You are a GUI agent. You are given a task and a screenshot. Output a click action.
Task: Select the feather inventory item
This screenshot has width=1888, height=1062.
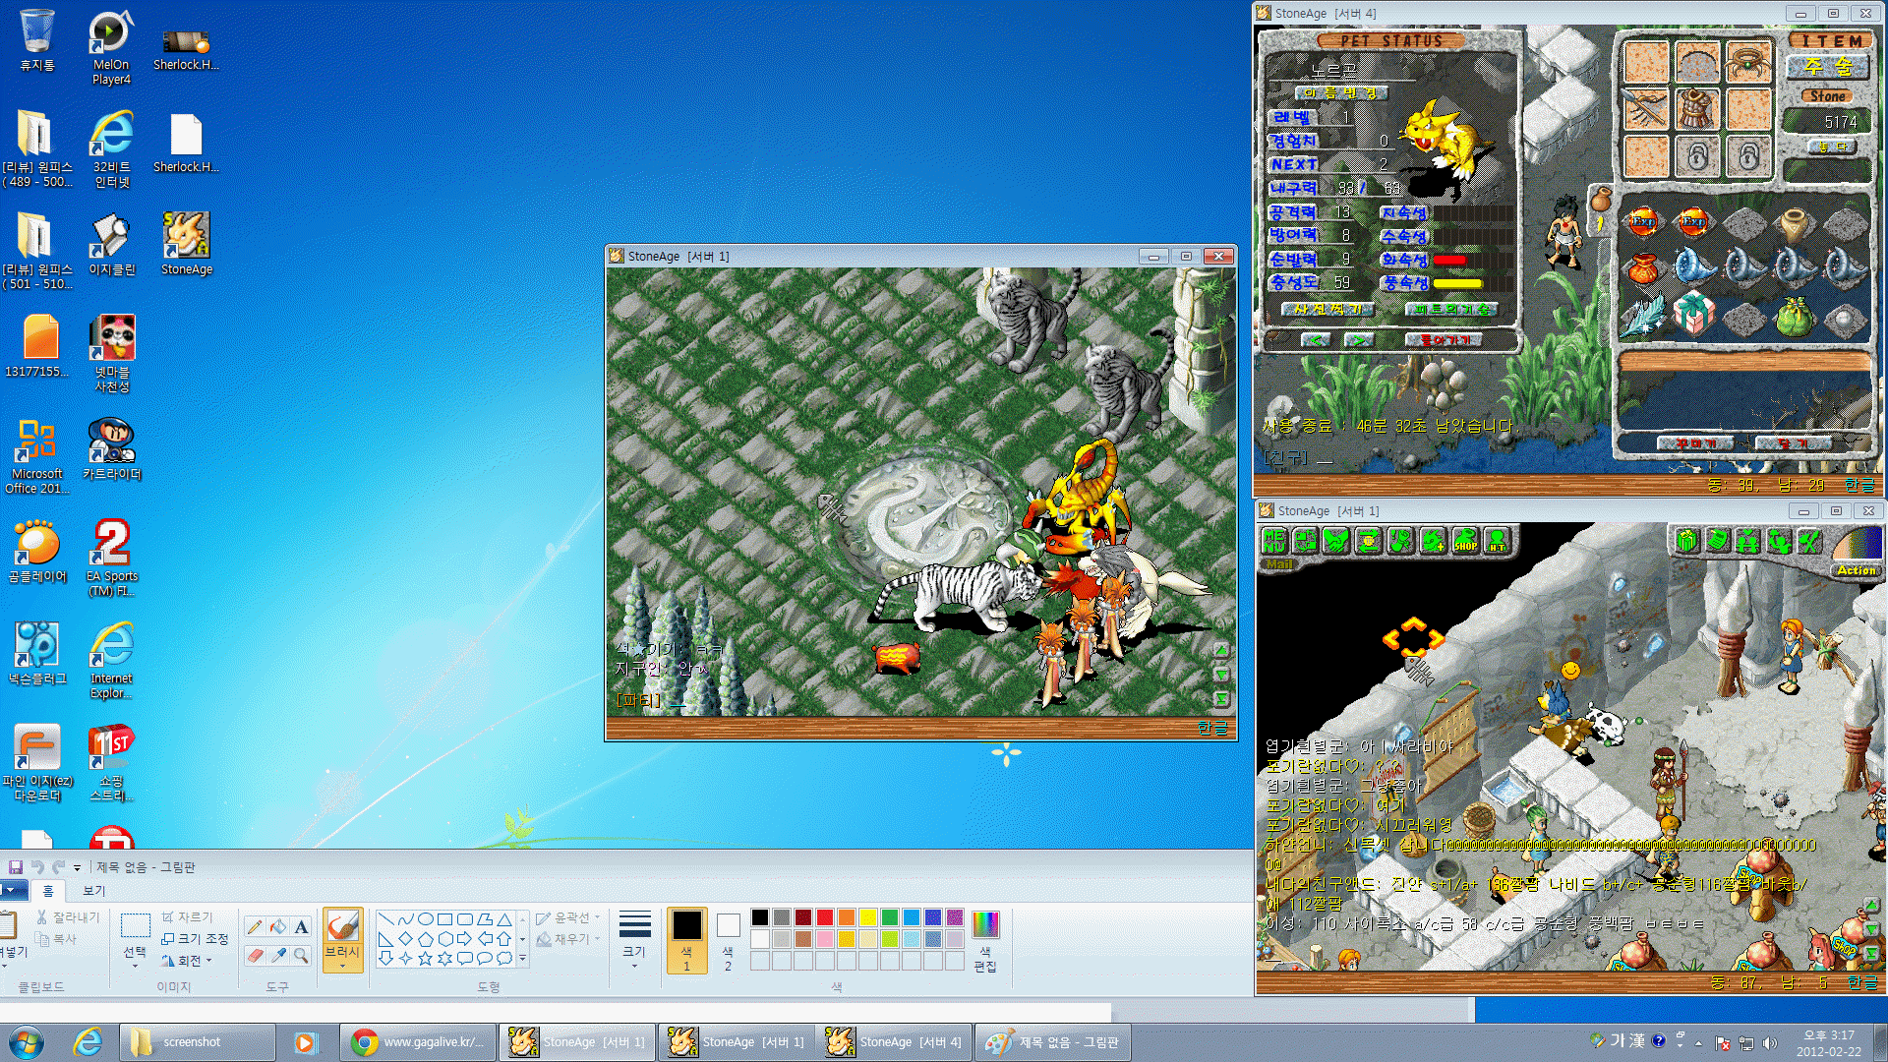[x=1643, y=315]
